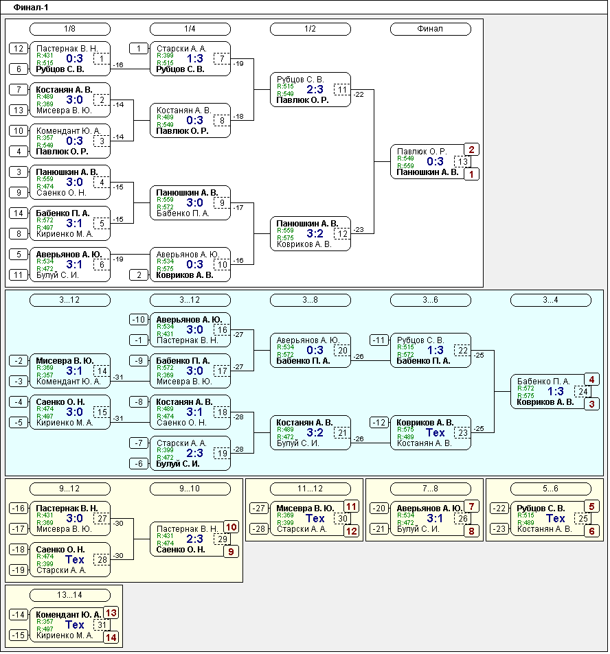Screen dimensions: 610x654
Task: Click seed 12 box beside Пастернак В. Н.
Action: click(x=19, y=49)
